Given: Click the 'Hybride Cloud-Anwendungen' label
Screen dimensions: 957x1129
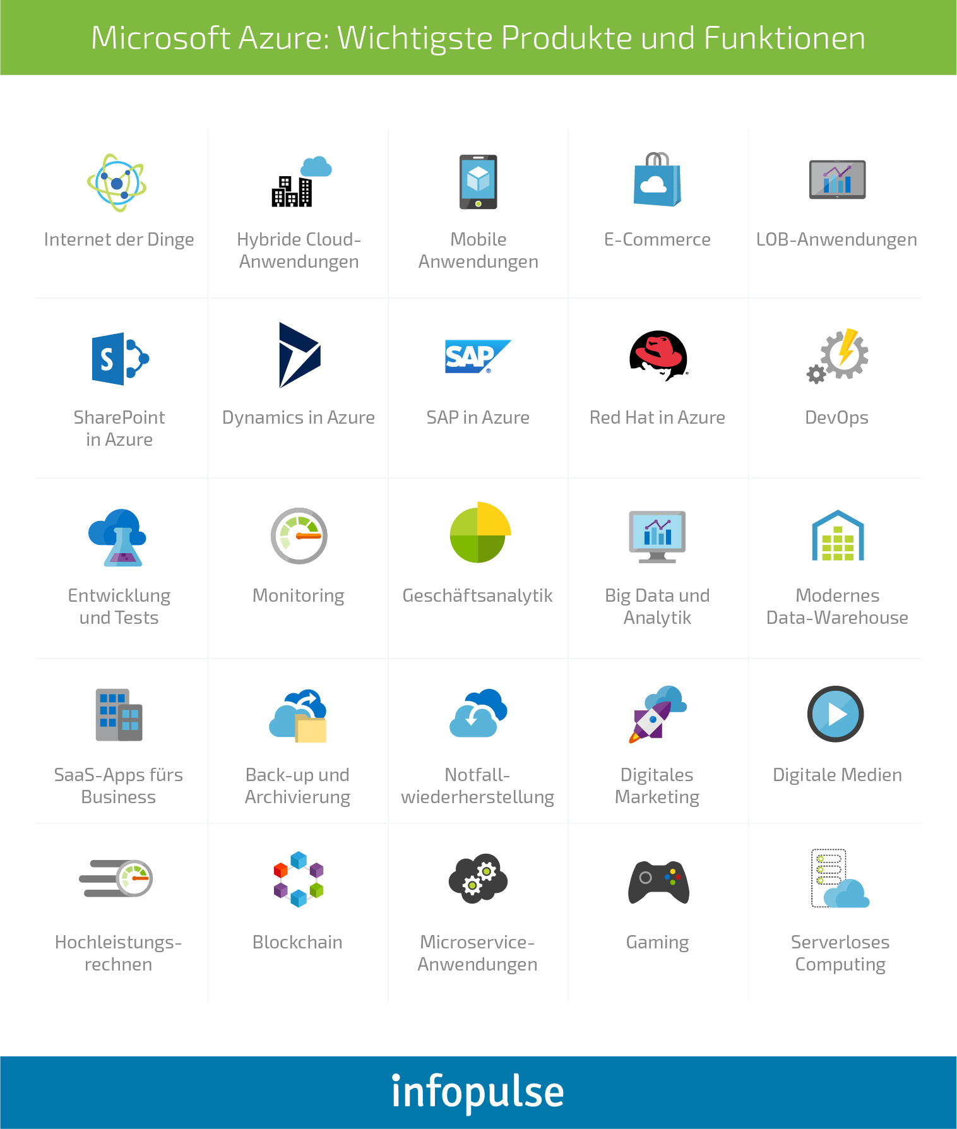Looking at the screenshot, I should tap(299, 251).
